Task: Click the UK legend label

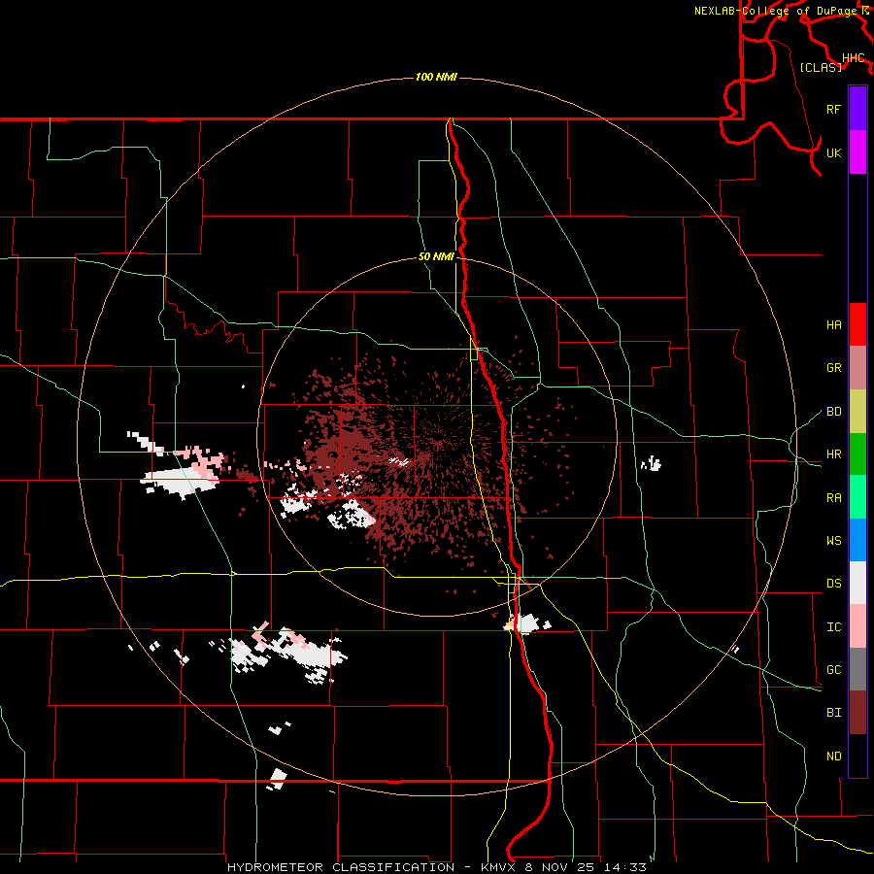Action: 833,152
